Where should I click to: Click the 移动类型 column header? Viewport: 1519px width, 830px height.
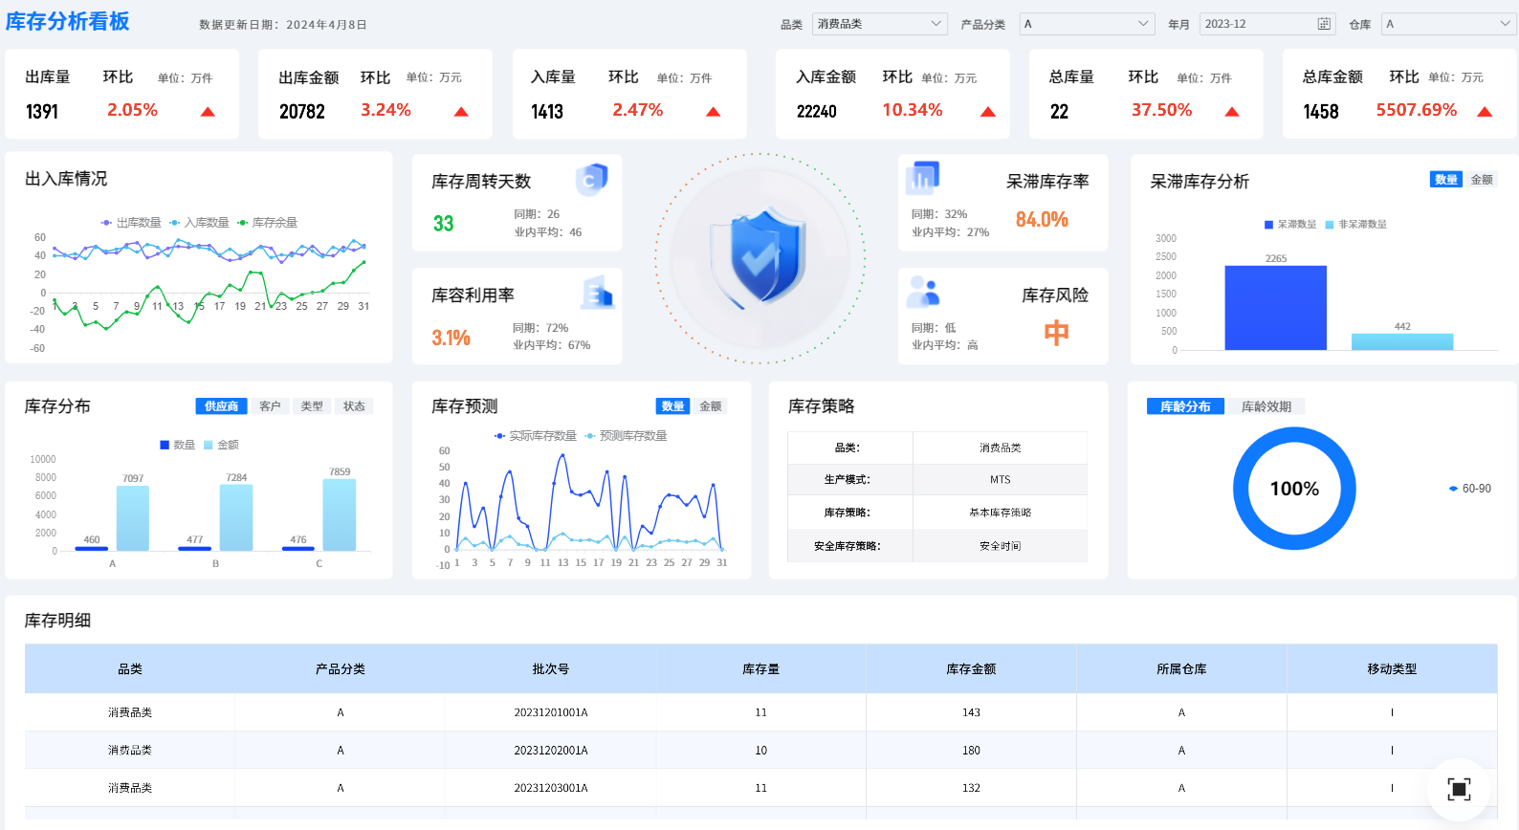1392,669
